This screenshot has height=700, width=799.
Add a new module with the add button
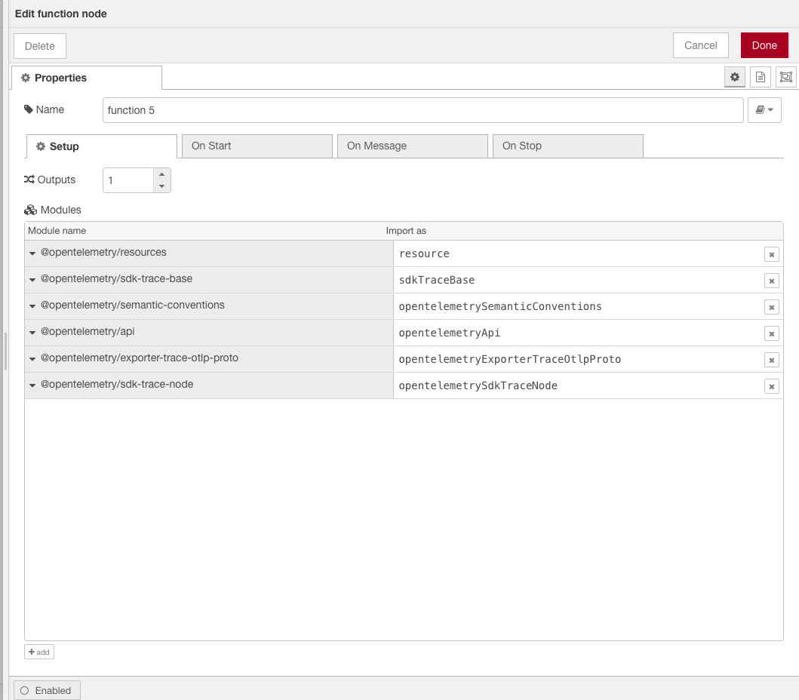pos(38,651)
